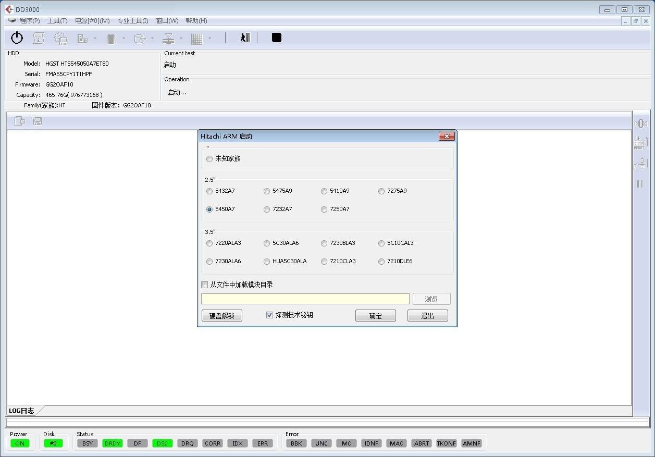The height and width of the screenshot is (457, 655).
Task: Click the circuit board toolbar icon
Action: [83, 39]
